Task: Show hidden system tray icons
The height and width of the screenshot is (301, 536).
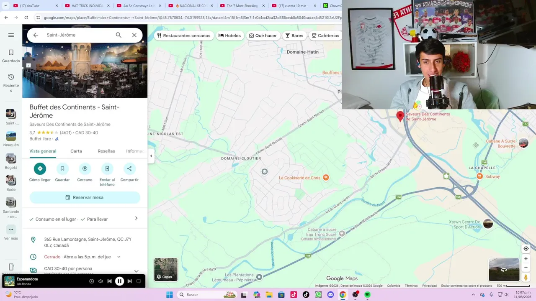Action: (x=473, y=295)
